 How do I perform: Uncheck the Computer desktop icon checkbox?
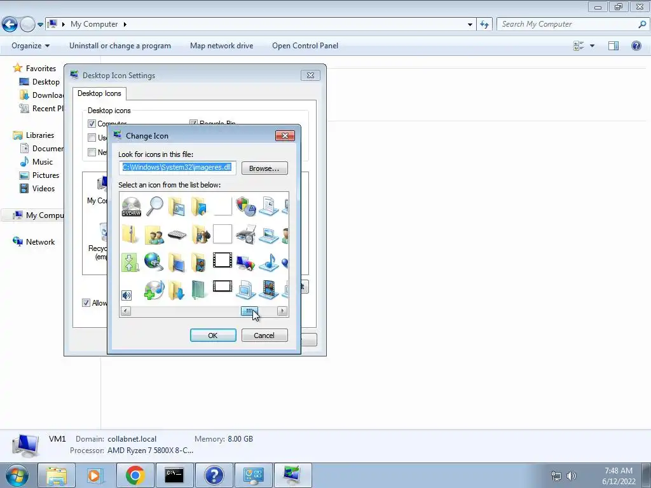[92, 124]
